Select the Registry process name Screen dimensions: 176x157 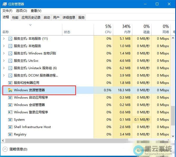point(20,134)
